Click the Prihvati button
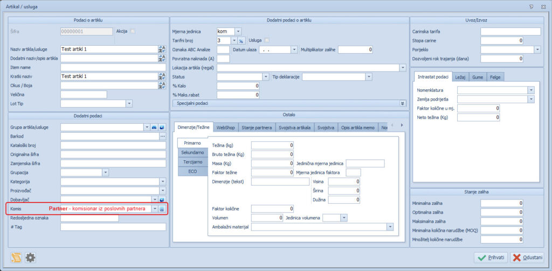 tap(491, 258)
